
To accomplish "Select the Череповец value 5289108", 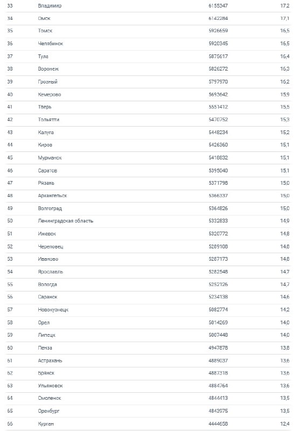I will click(218, 247).
